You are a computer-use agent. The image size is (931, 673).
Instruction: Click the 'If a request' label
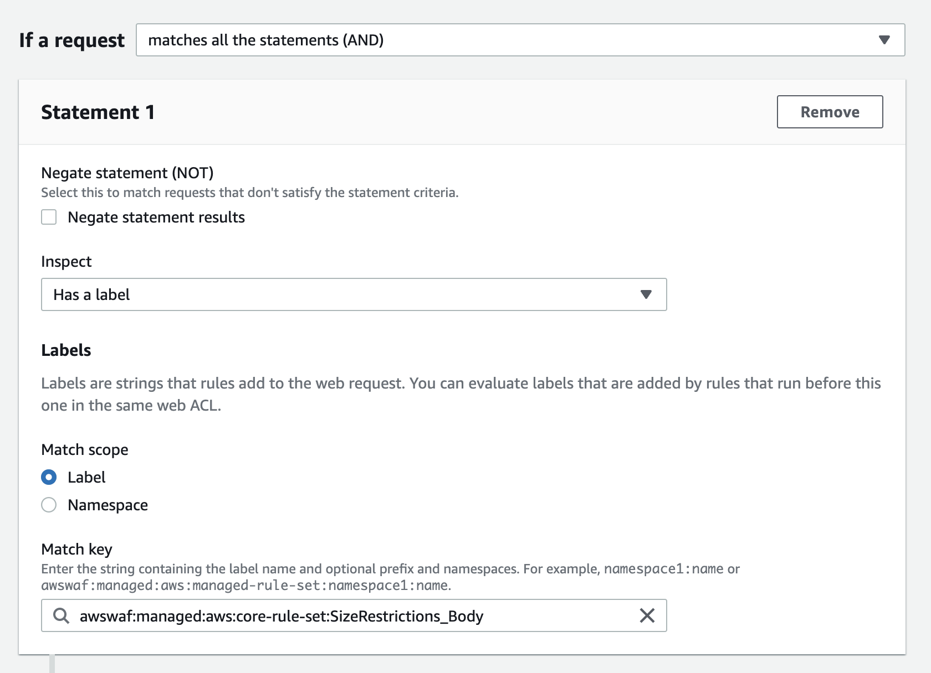click(71, 40)
